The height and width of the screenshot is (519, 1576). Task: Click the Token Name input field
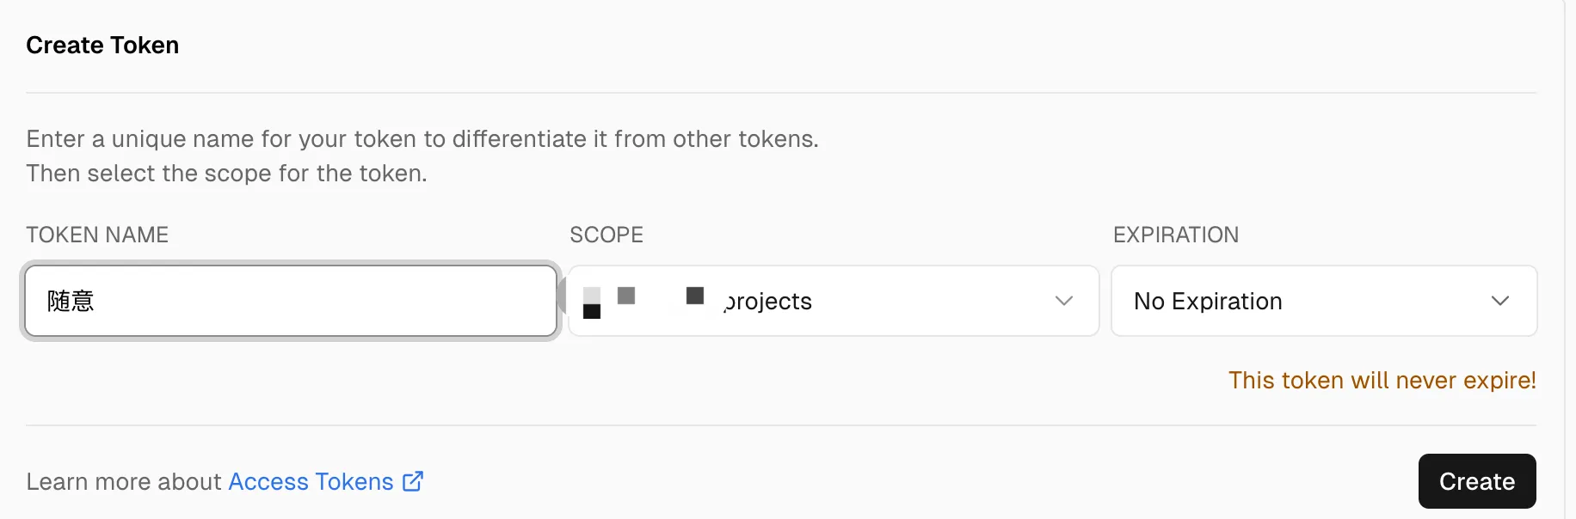click(x=291, y=301)
